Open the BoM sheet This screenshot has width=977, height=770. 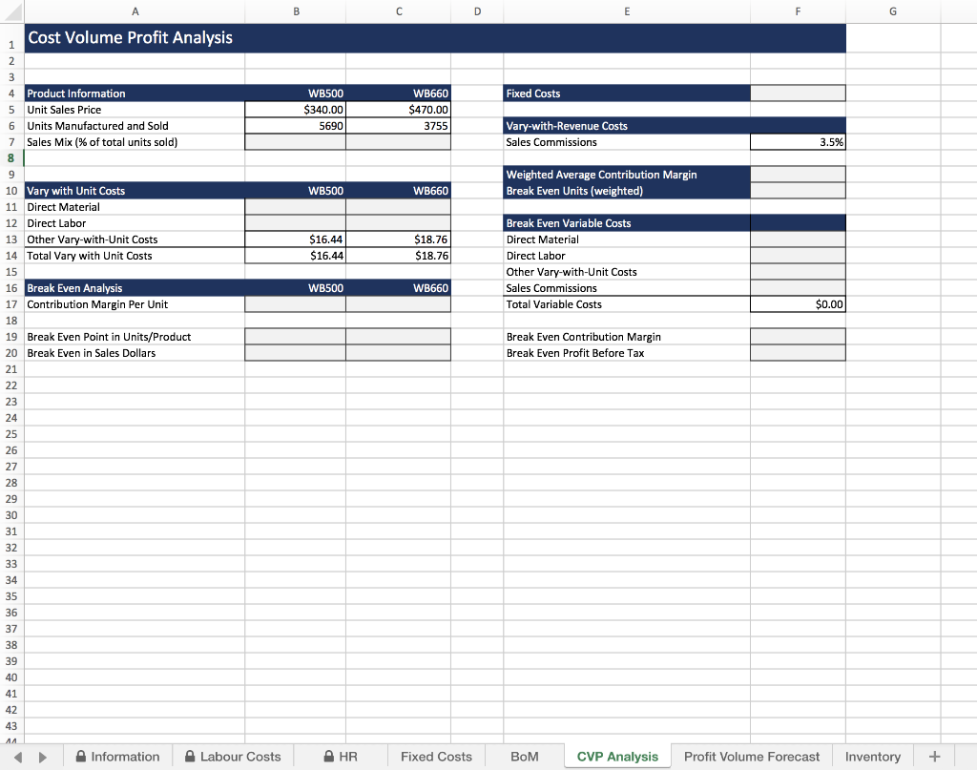point(524,756)
